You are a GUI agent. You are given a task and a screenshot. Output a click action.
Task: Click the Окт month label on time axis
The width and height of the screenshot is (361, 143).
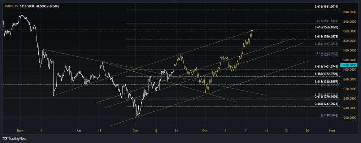pyautogui.click(x=205, y=131)
